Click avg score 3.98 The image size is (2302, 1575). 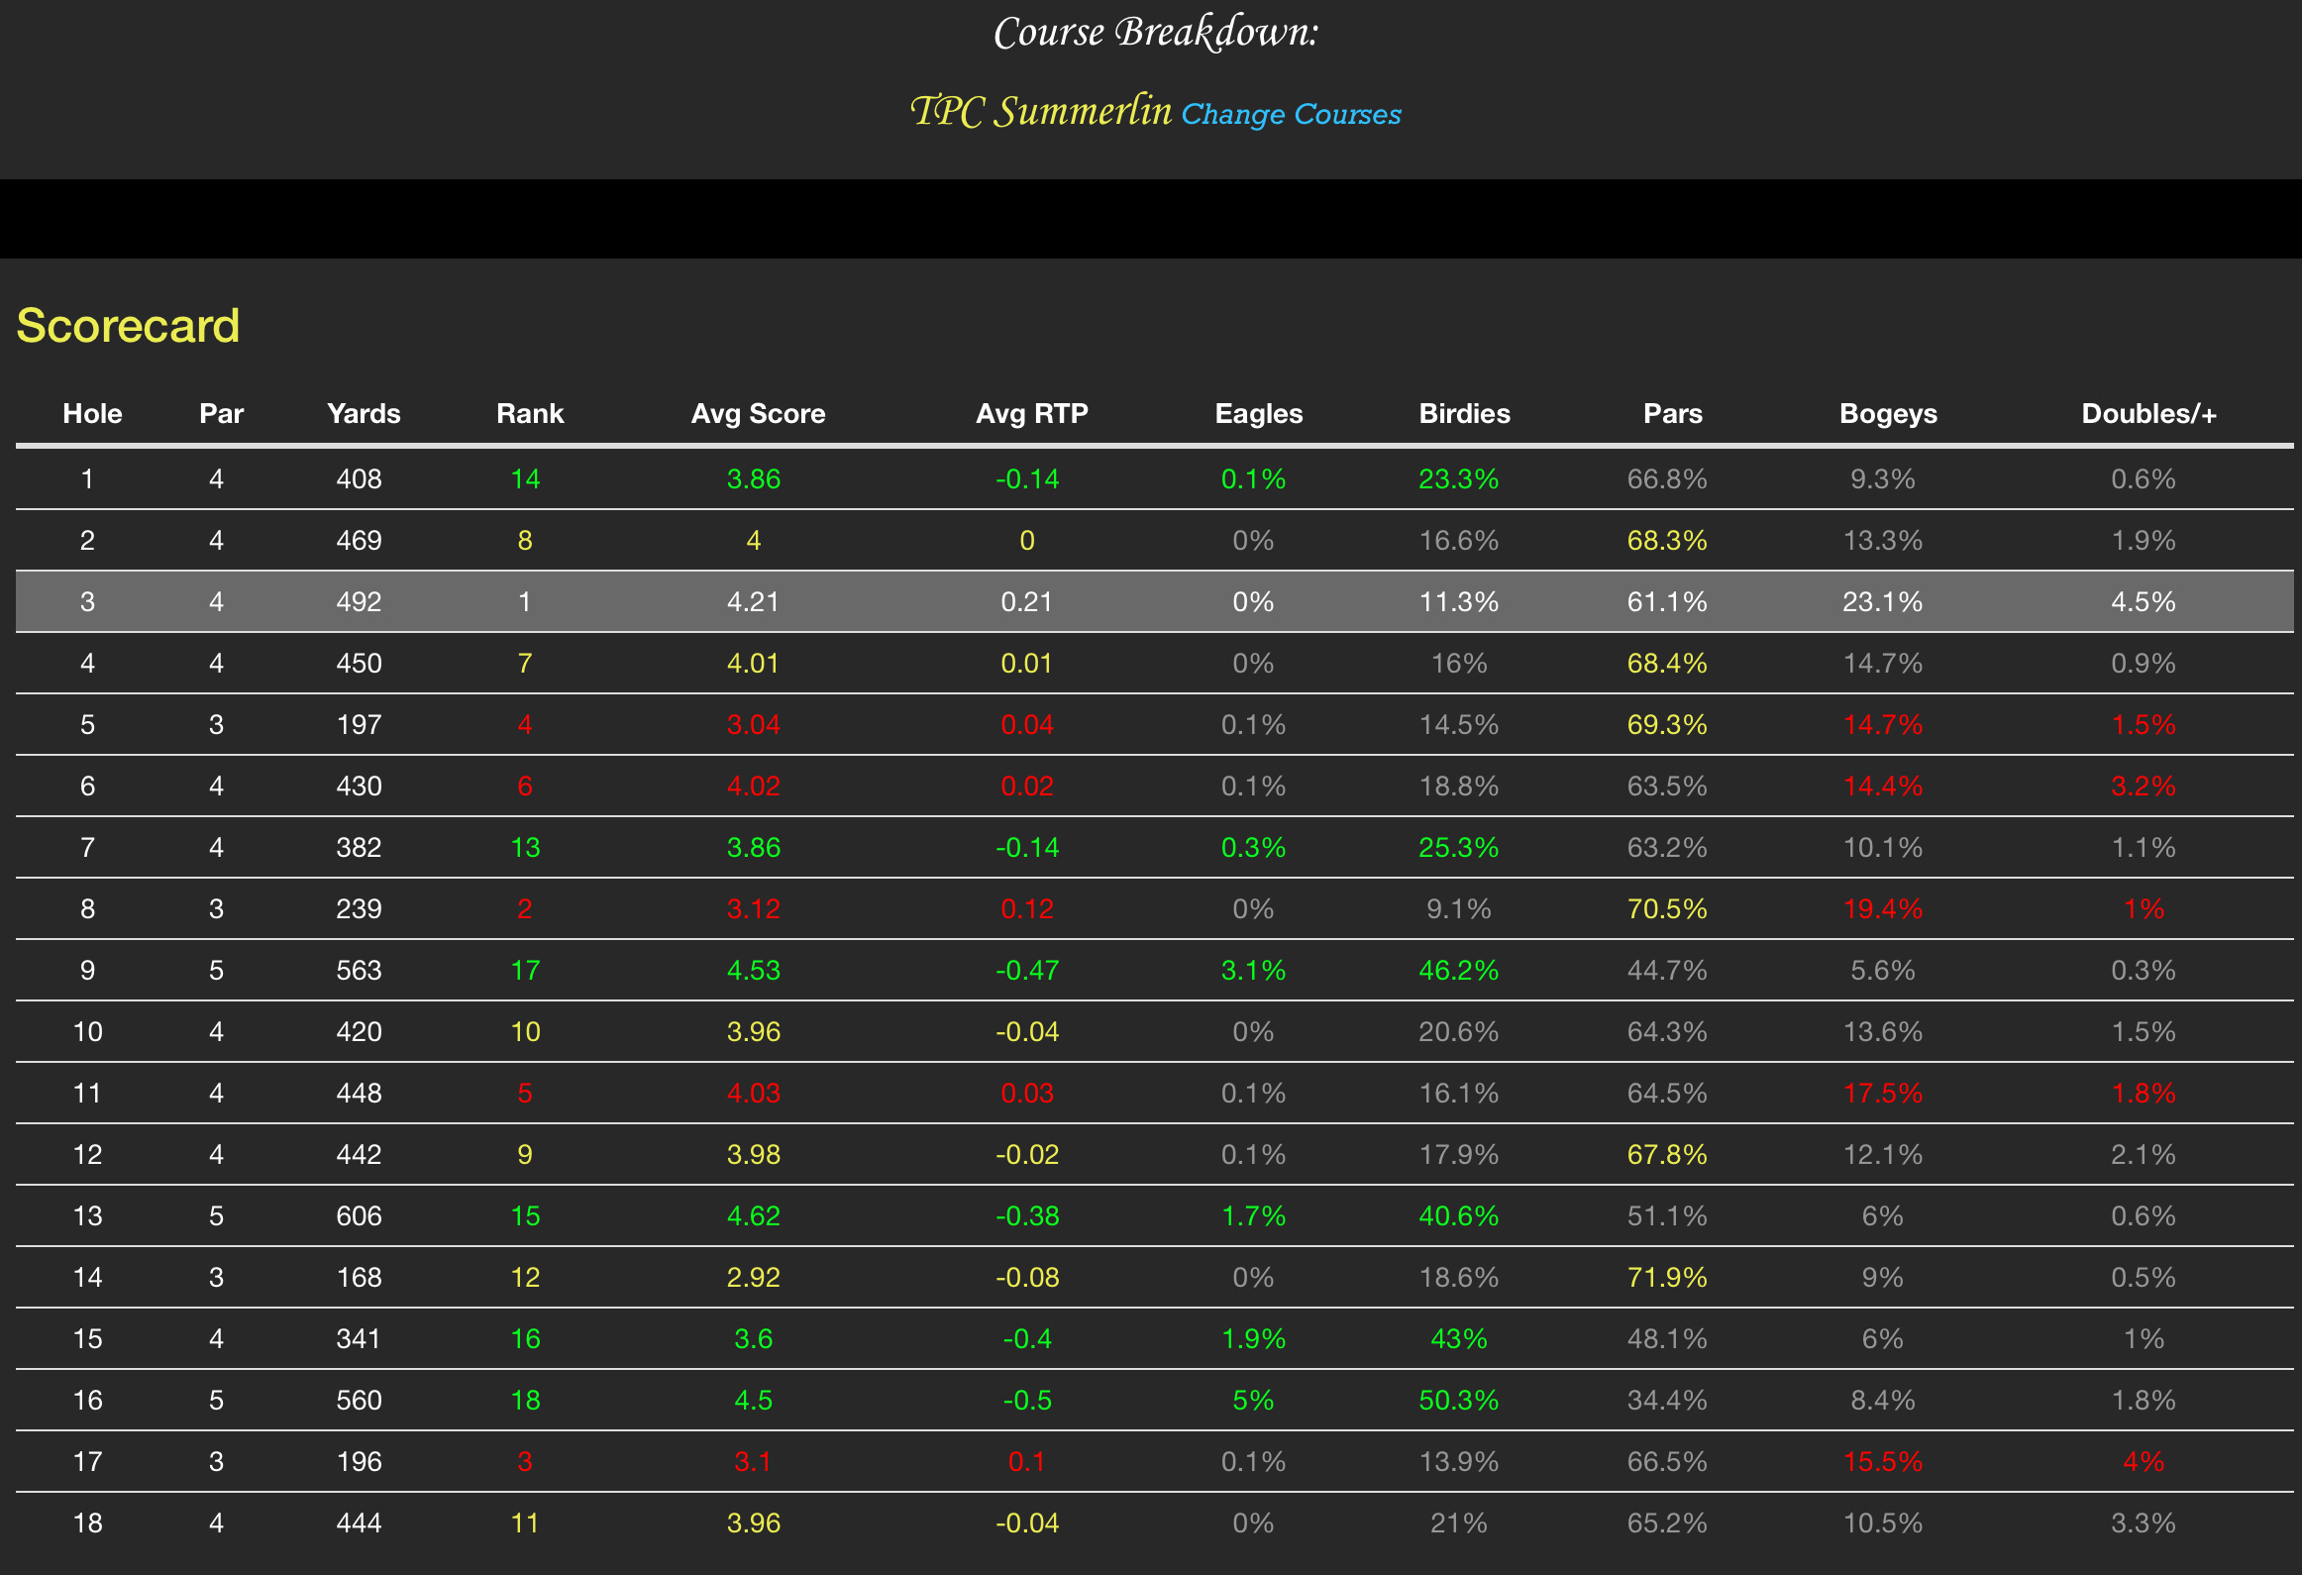tap(753, 1154)
